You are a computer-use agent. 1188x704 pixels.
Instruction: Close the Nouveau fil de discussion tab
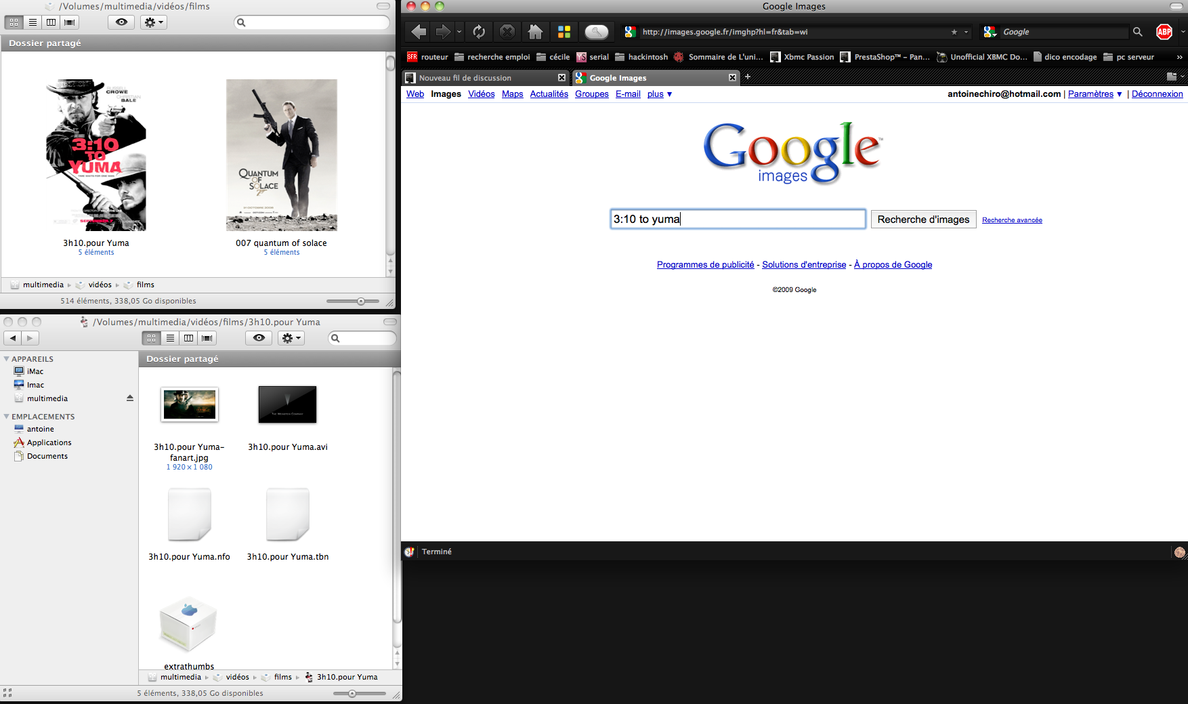(x=561, y=78)
